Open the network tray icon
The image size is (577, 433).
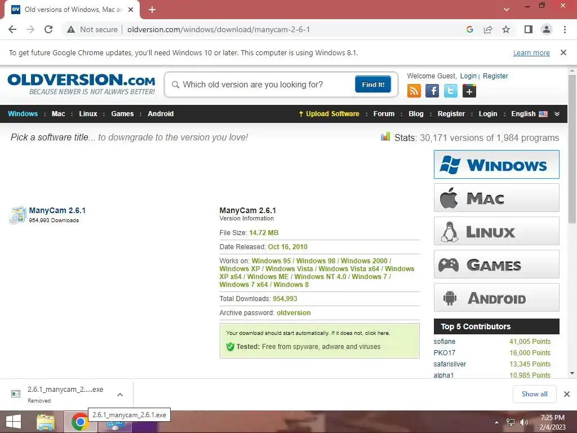[511, 422]
